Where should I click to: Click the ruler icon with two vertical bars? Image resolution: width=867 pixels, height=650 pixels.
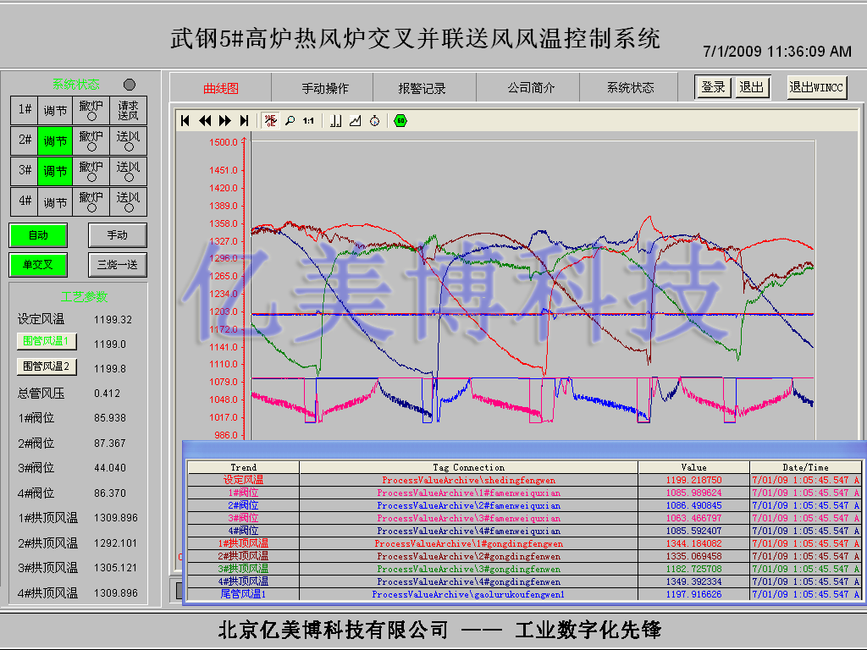(335, 121)
